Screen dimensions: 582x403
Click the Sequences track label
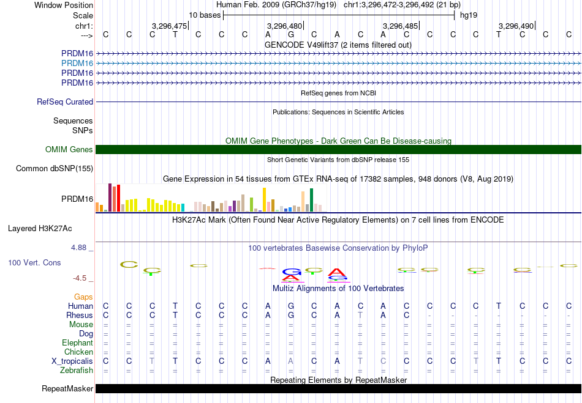[73, 120]
